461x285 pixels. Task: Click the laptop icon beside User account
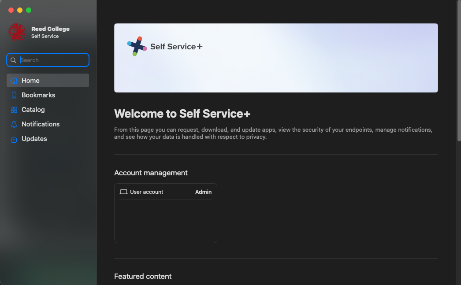124,191
